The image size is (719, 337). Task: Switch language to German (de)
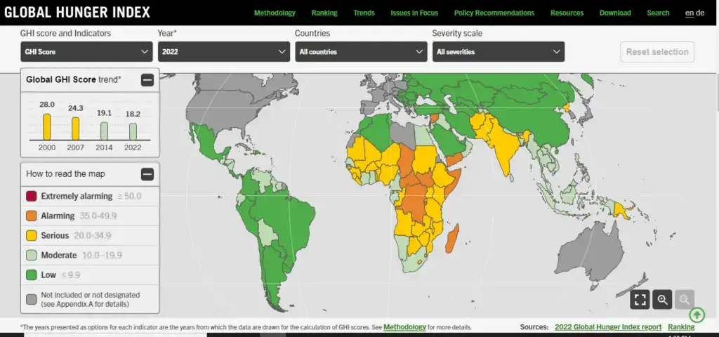[700, 13]
